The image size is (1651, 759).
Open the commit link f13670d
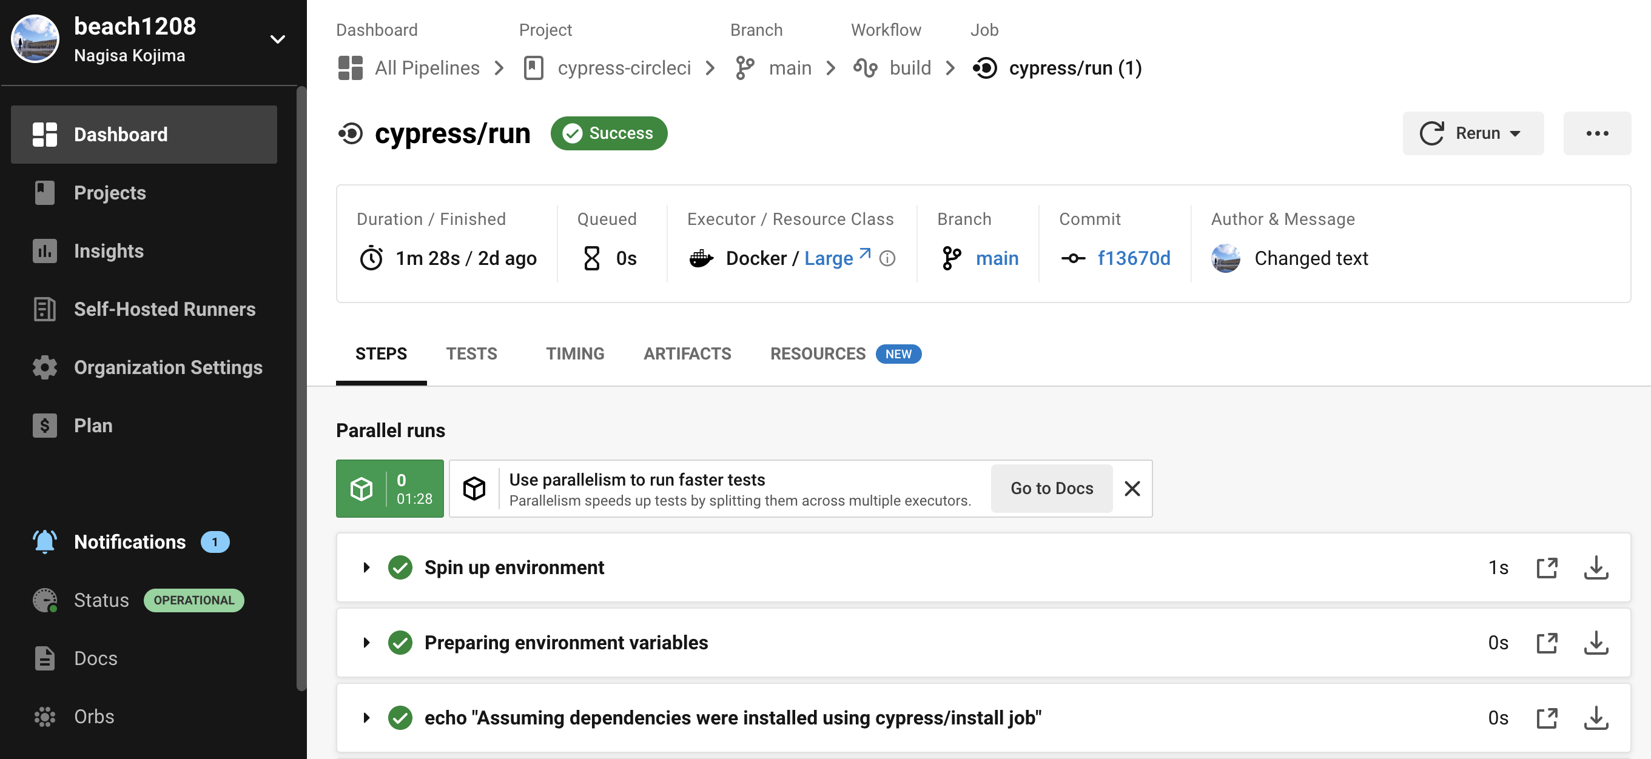[1133, 258]
